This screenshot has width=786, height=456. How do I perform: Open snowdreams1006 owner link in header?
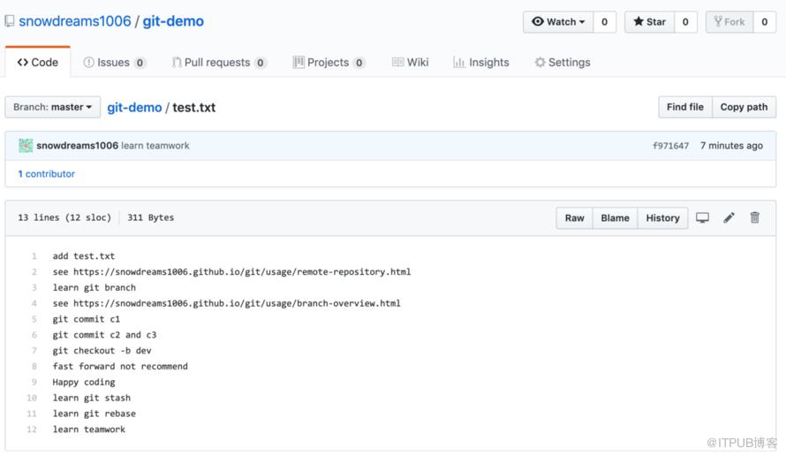(75, 21)
